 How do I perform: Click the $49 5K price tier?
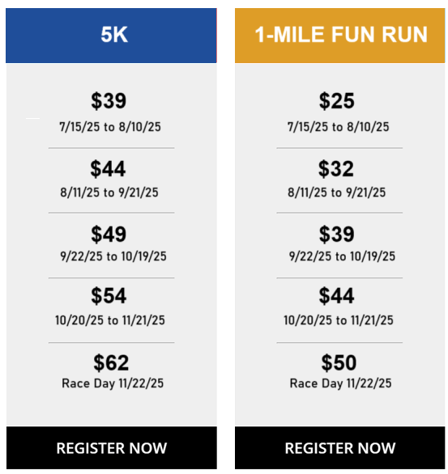[x=109, y=234]
